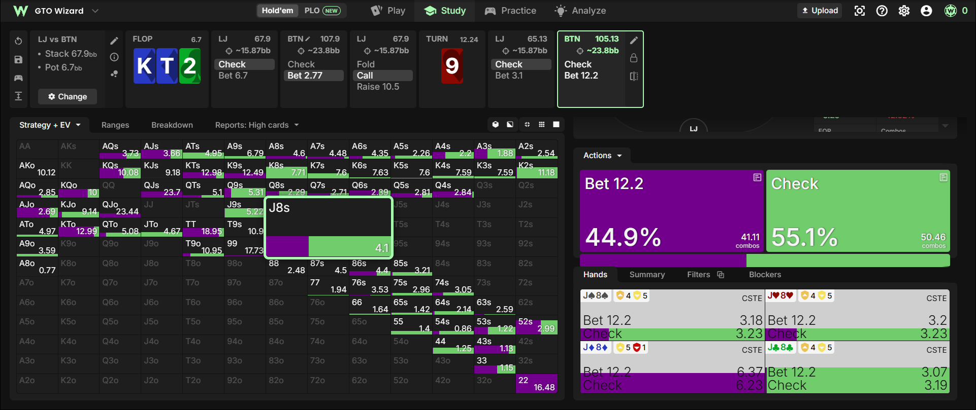Open the Strategy + EV dropdown

tap(50, 125)
